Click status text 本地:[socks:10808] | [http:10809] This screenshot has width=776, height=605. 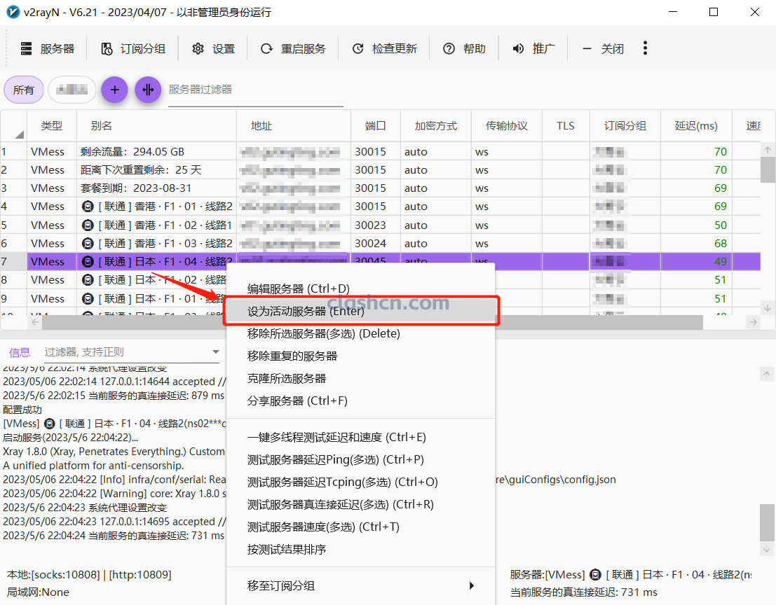point(89,575)
